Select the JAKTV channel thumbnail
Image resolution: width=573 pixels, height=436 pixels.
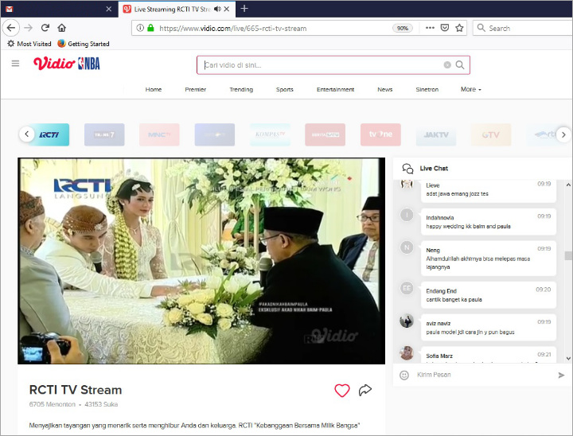pyautogui.click(x=436, y=134)
